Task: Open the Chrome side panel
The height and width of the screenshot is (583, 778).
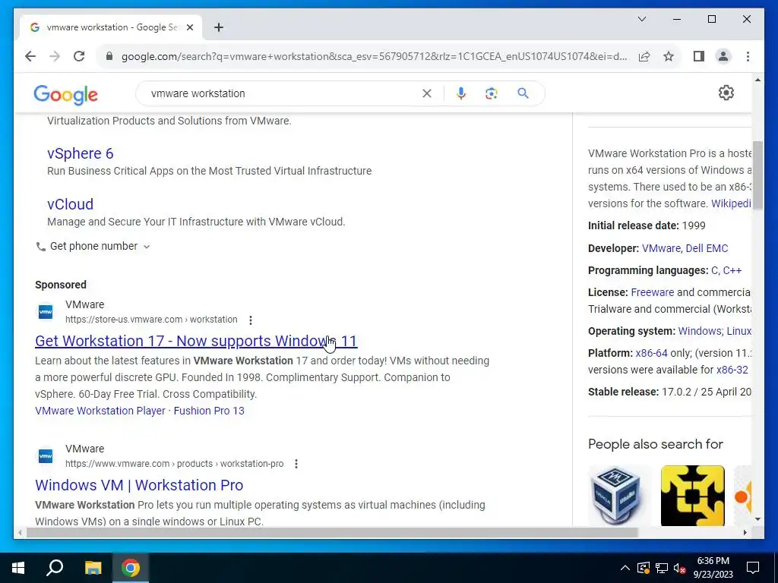Action: click(x=699, y=56)
